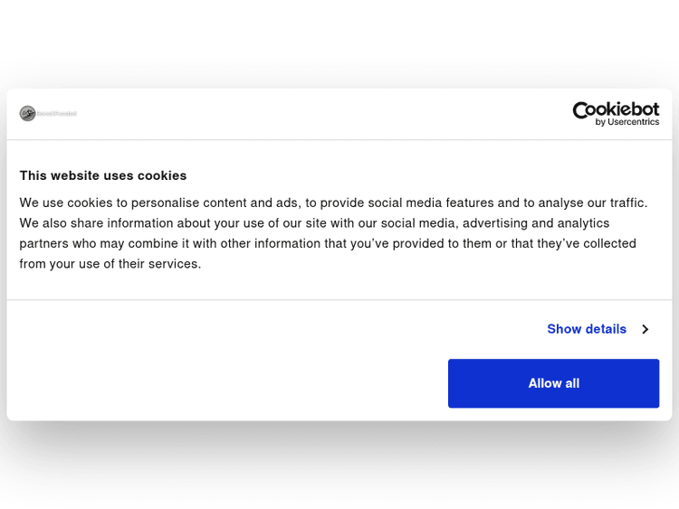The width and height of the screenshot is (679, 509).
Task: Click empty dialog space left of Allow all
Action: [x=226, y=383]
